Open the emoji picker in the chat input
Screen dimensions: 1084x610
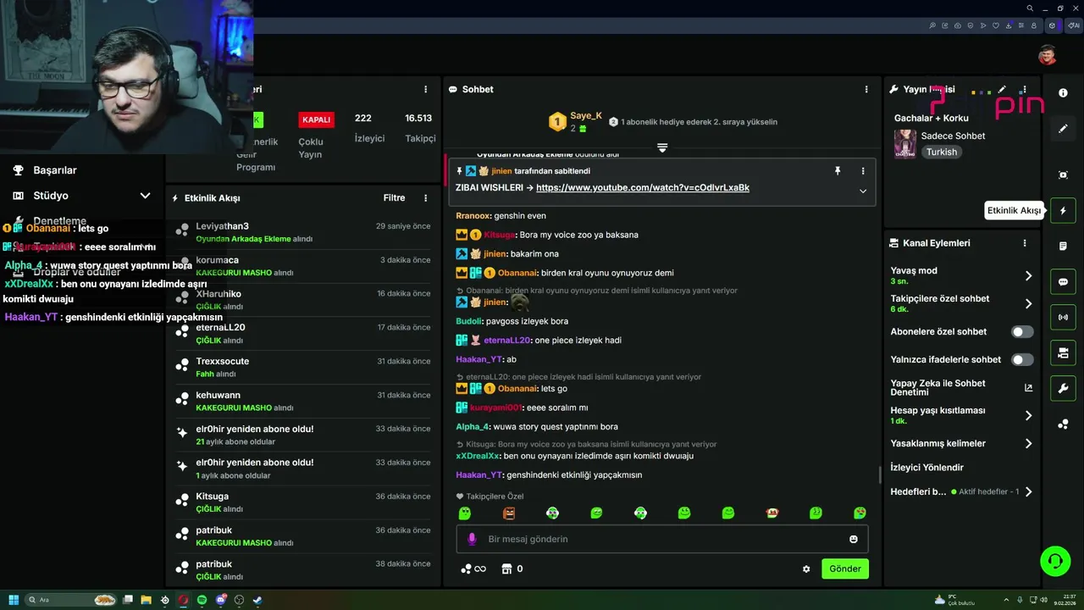(853, 539)
